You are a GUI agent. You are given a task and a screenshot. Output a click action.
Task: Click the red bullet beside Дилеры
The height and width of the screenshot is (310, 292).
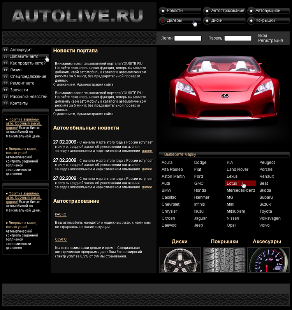coord(163,21)
